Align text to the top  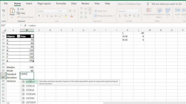click(81, 8)
